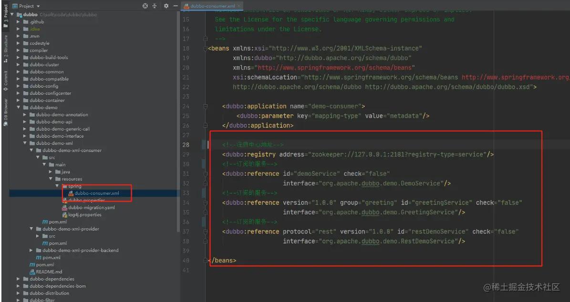Click the org.apache.dubbo.demo.GreetingService interface text
570x302 pixels.
[389, 212]
